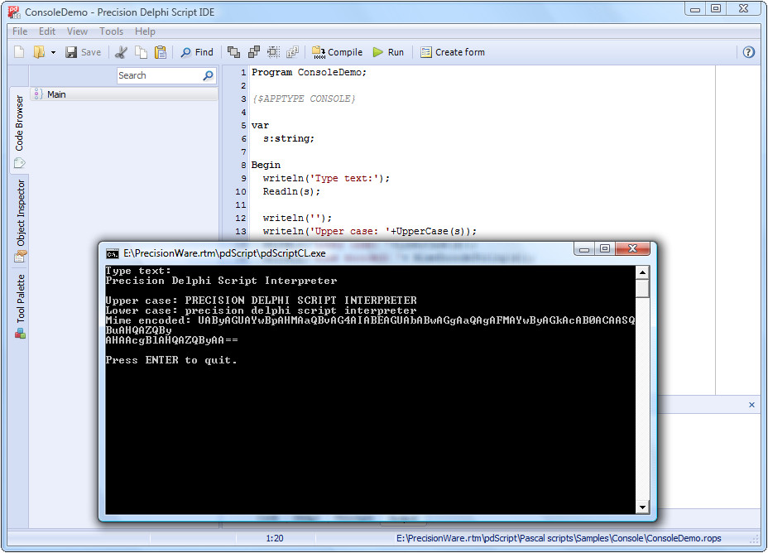Click the 'Begin' keyword line

pos(266,165)
